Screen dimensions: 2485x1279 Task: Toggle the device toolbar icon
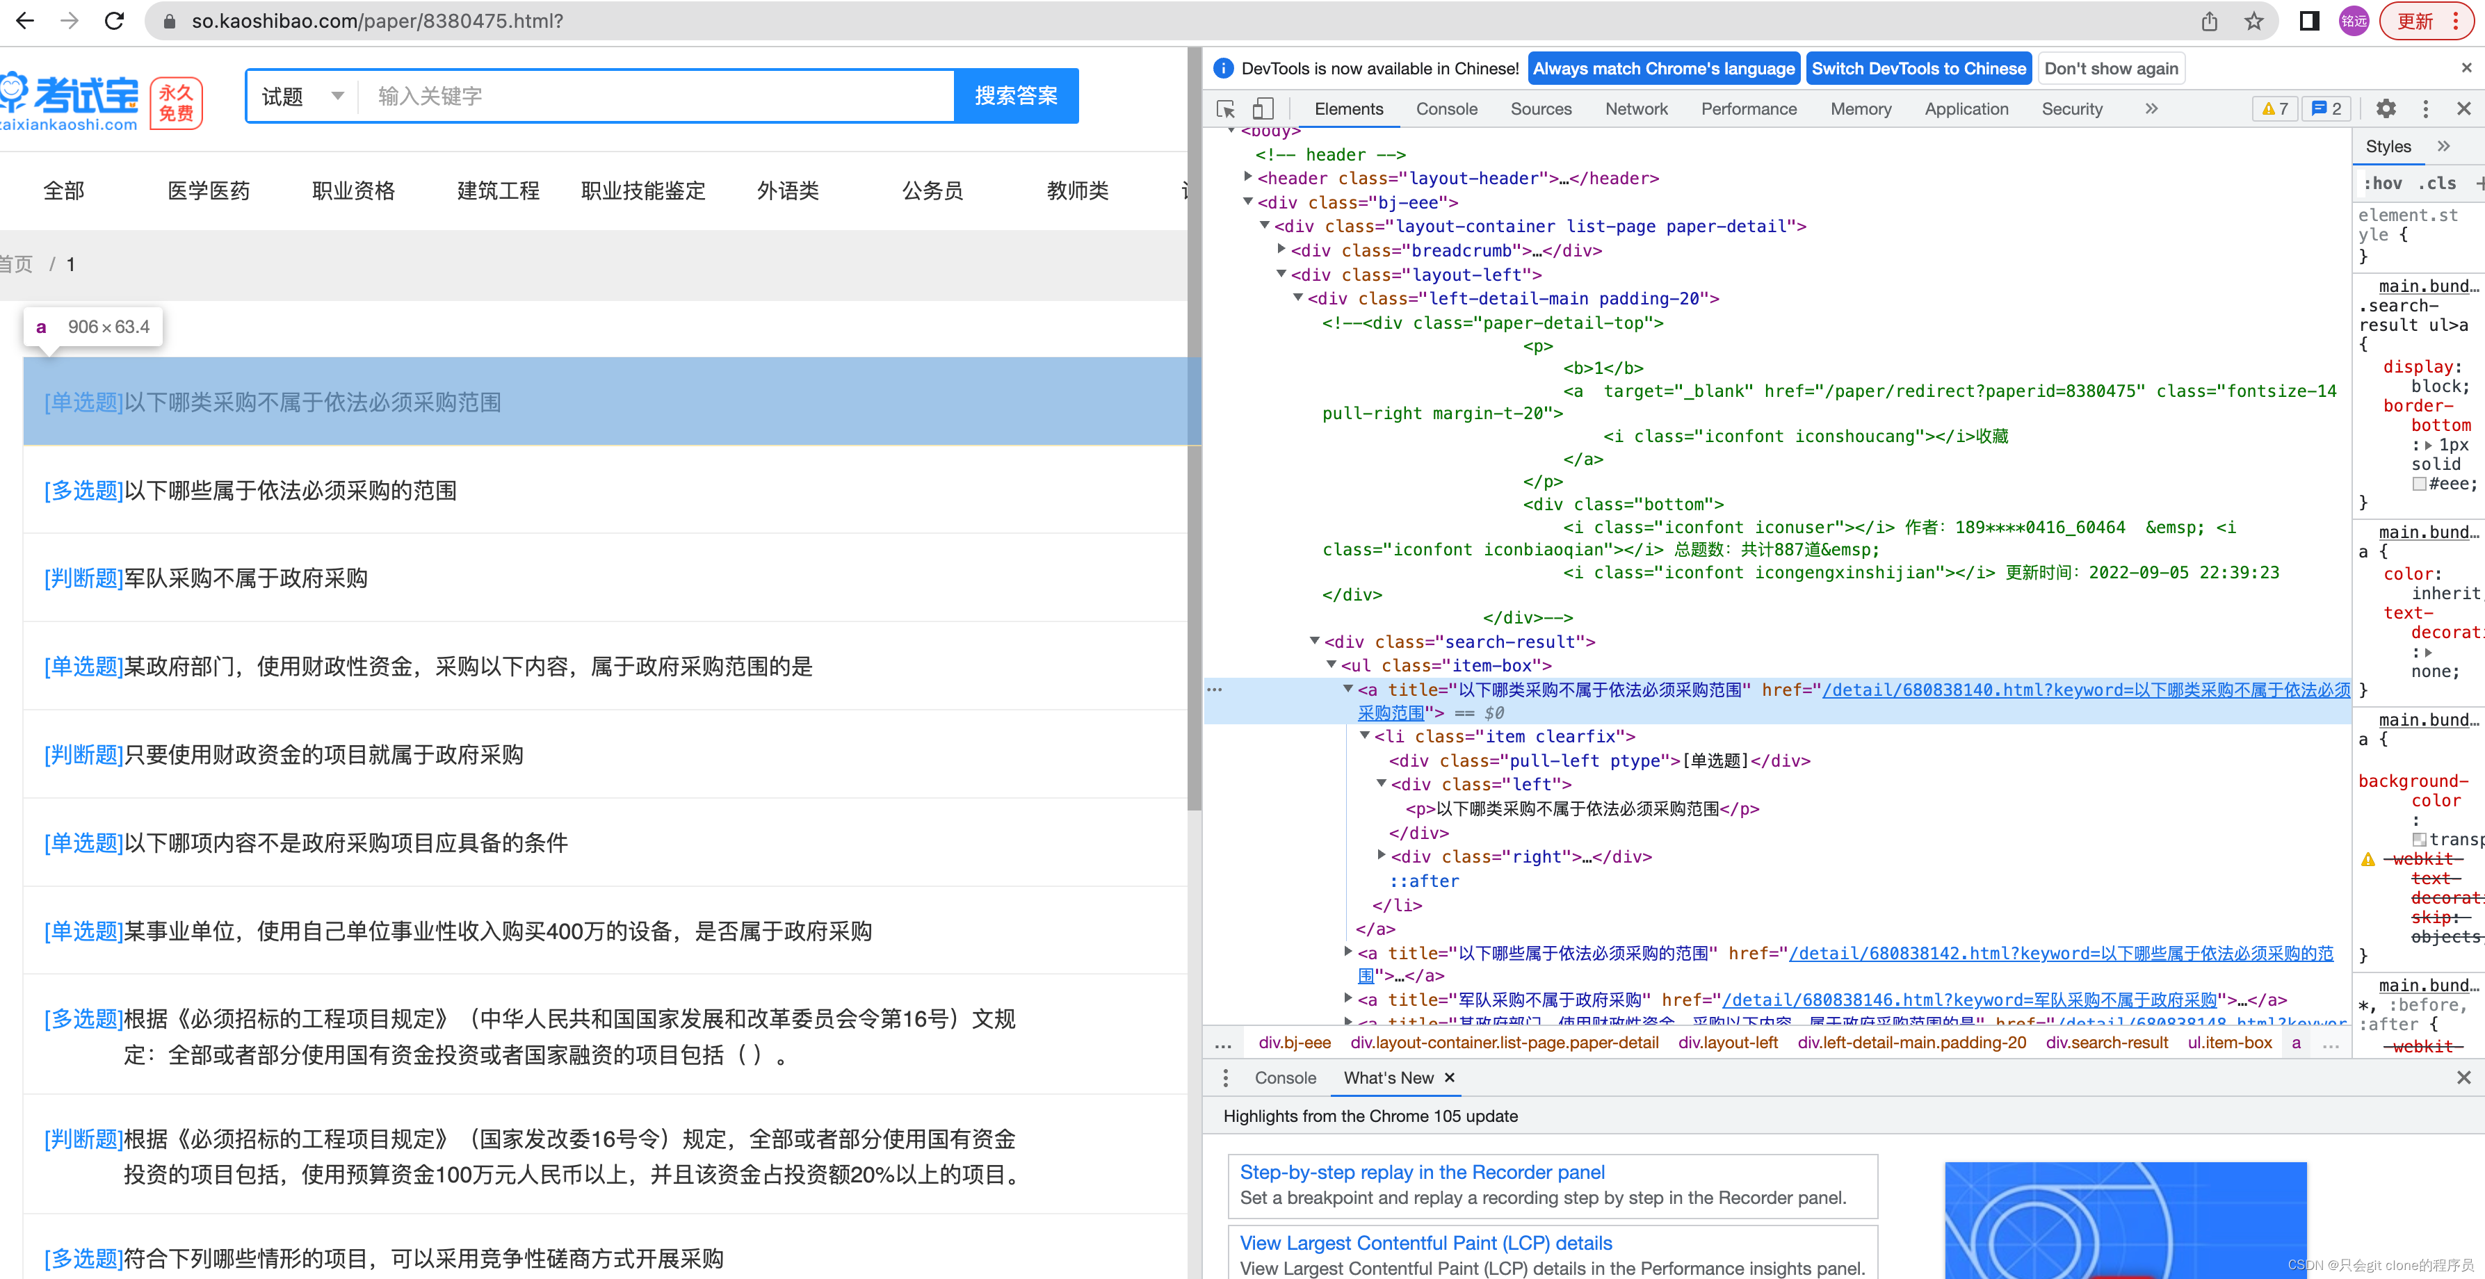point(1263,109)
